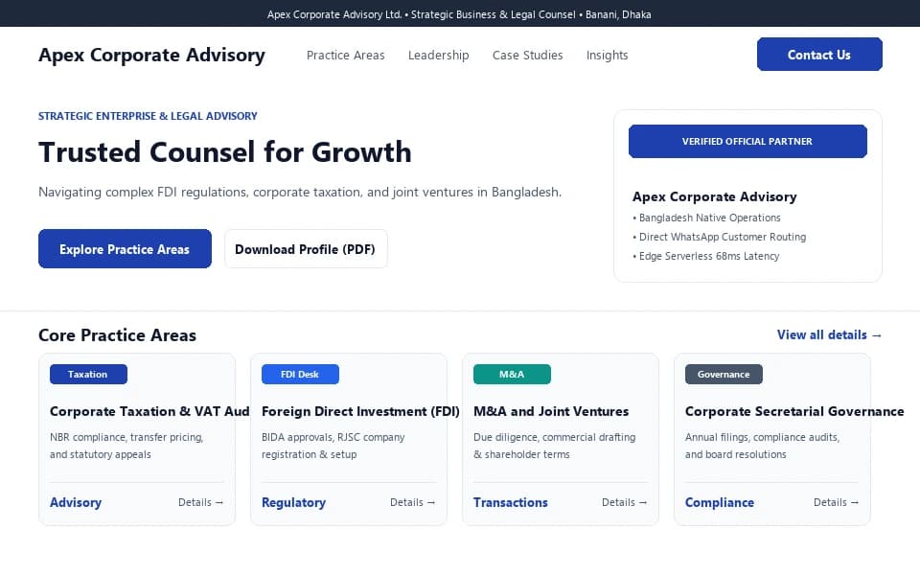Viewport: 920px width, 575px height.
Task: Click the Contact Us button
Action: coord(819,55)
